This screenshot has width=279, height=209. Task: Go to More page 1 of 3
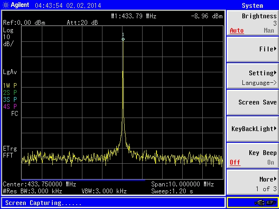point(252,184)
